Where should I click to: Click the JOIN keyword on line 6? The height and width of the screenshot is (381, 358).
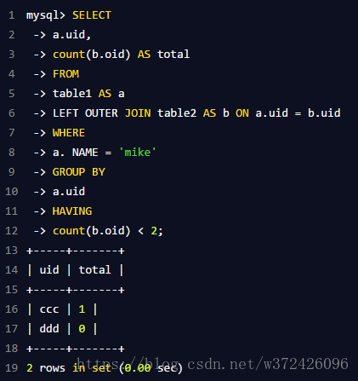tap(138, 113)
